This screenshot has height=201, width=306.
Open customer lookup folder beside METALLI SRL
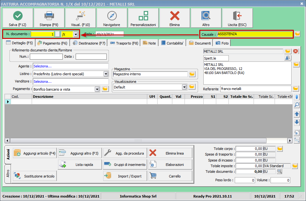(288, 51)
